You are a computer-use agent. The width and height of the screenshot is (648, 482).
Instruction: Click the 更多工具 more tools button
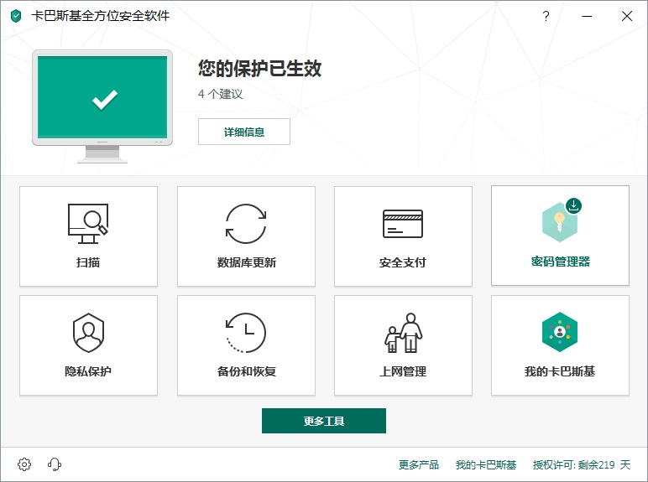324,421
